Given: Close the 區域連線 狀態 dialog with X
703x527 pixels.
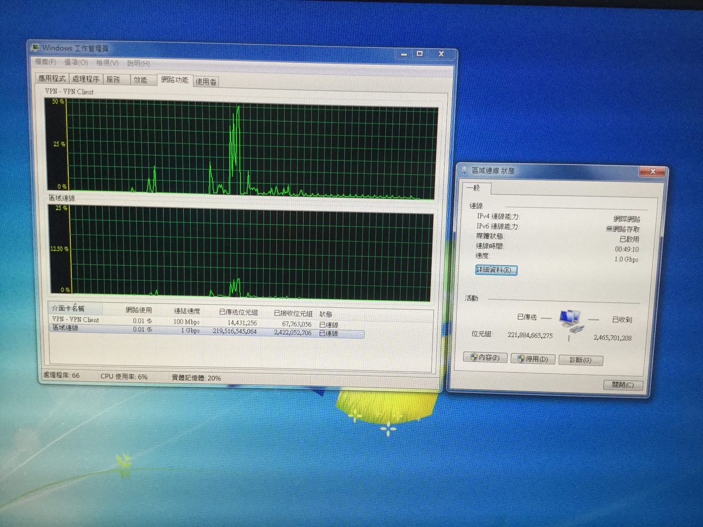Looking at the screenshot, I should pos(652,171).
